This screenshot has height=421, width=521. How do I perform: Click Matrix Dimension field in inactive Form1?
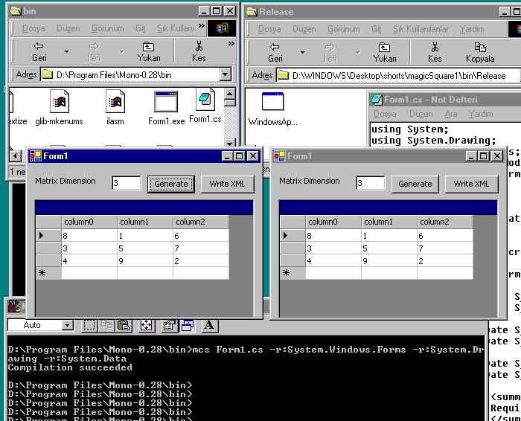(x=371, y=183)
